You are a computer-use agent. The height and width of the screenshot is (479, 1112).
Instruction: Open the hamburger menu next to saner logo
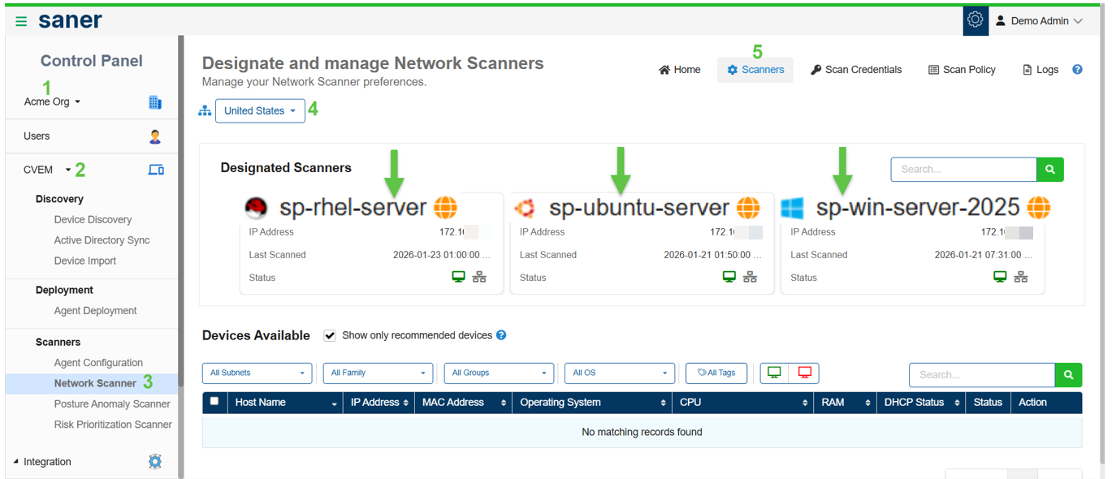pyautogui.click(x=21, y=22)
